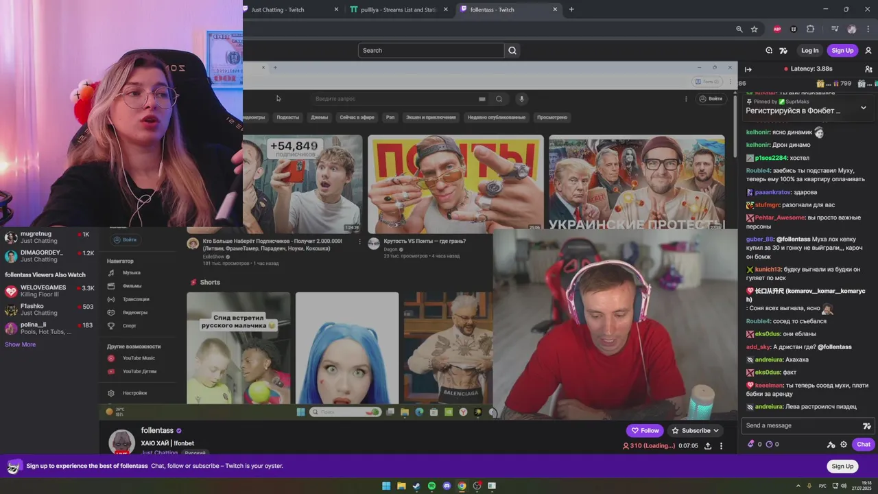Screen dimensions: 878x494
Task: Open File Explorer from the Windows taskbar
Action: [x=401, y=486]
